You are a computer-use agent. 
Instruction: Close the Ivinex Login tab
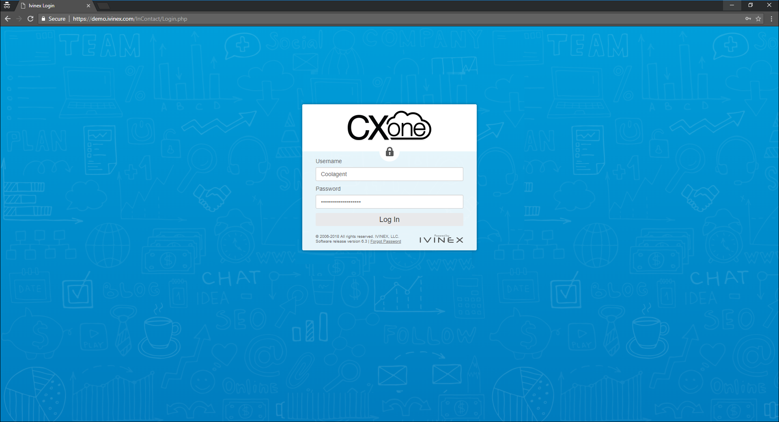click(88, 6)
